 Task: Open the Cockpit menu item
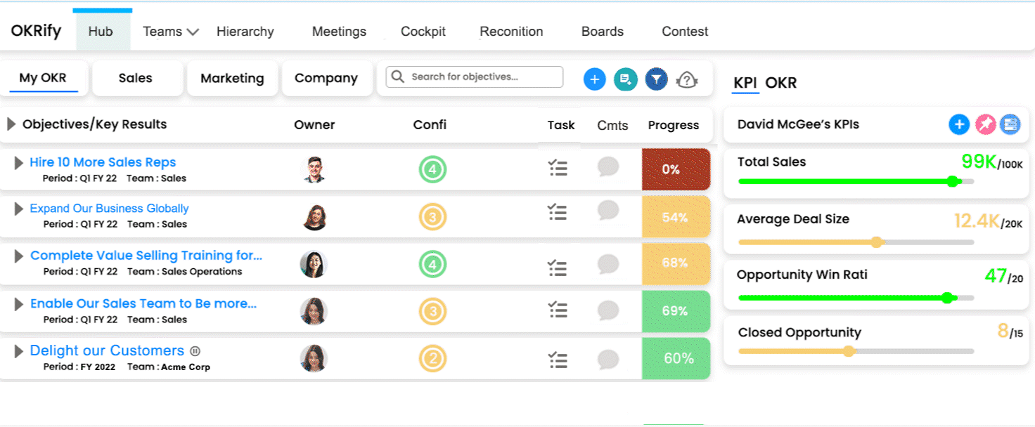[x=423, y=32]
